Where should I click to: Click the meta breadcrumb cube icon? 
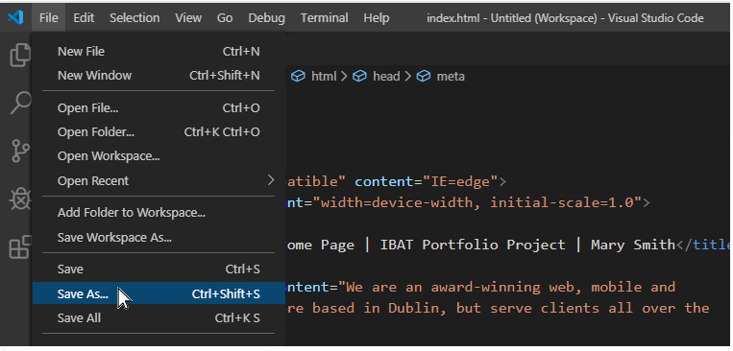423,76
